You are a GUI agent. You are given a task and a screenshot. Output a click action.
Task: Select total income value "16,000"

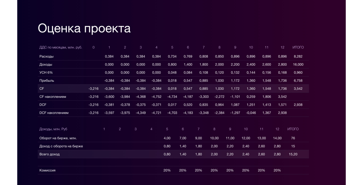[x=298, y=64]
